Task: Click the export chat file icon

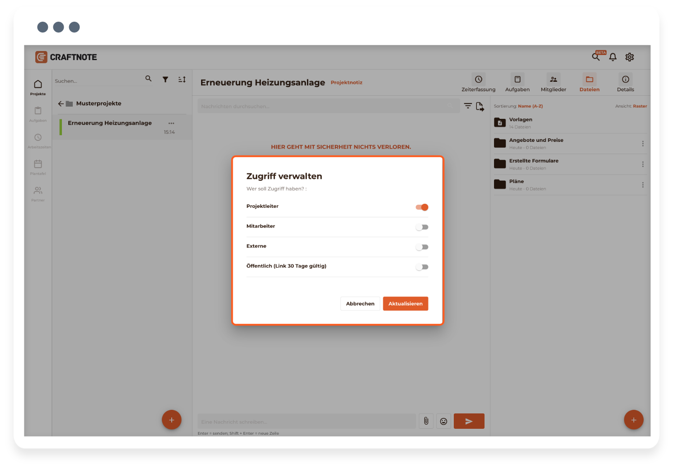Action: [x=480, y=107]
